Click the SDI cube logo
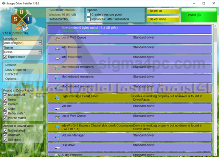The height and width of the screenshot is (157, 219). (22, 20)
